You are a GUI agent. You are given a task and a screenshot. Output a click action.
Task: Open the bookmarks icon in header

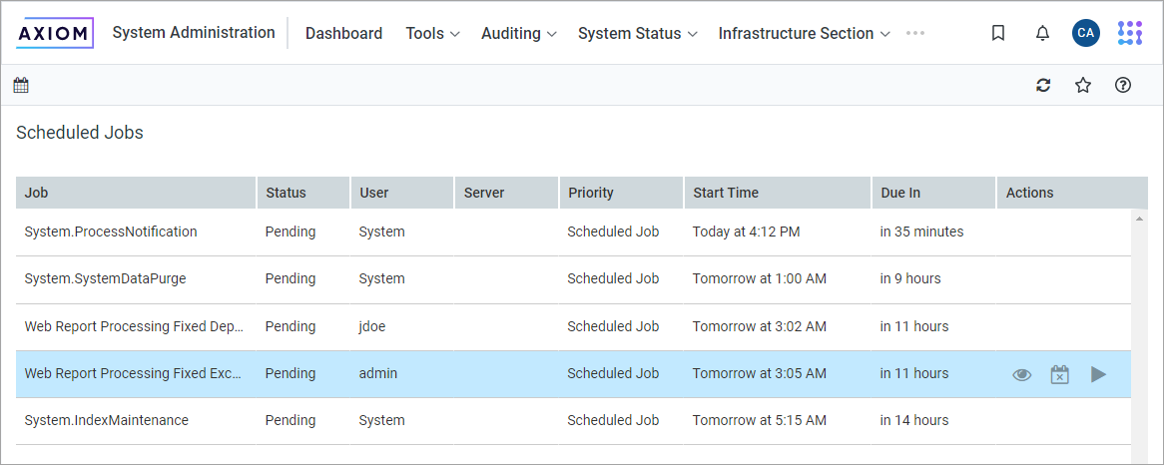pyautogui.click(x=998, y=33)
